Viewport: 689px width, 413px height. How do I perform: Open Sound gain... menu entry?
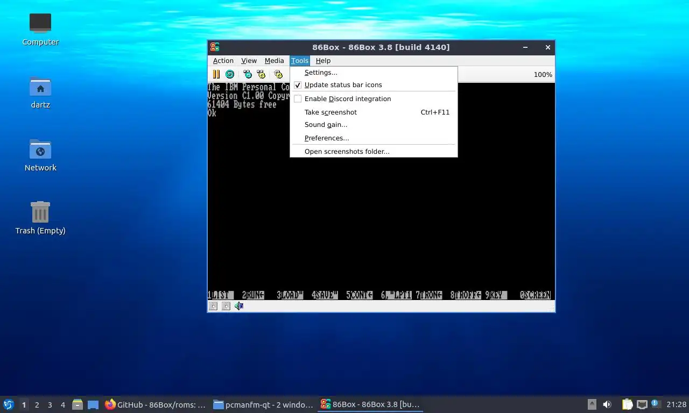pos(374,125)
